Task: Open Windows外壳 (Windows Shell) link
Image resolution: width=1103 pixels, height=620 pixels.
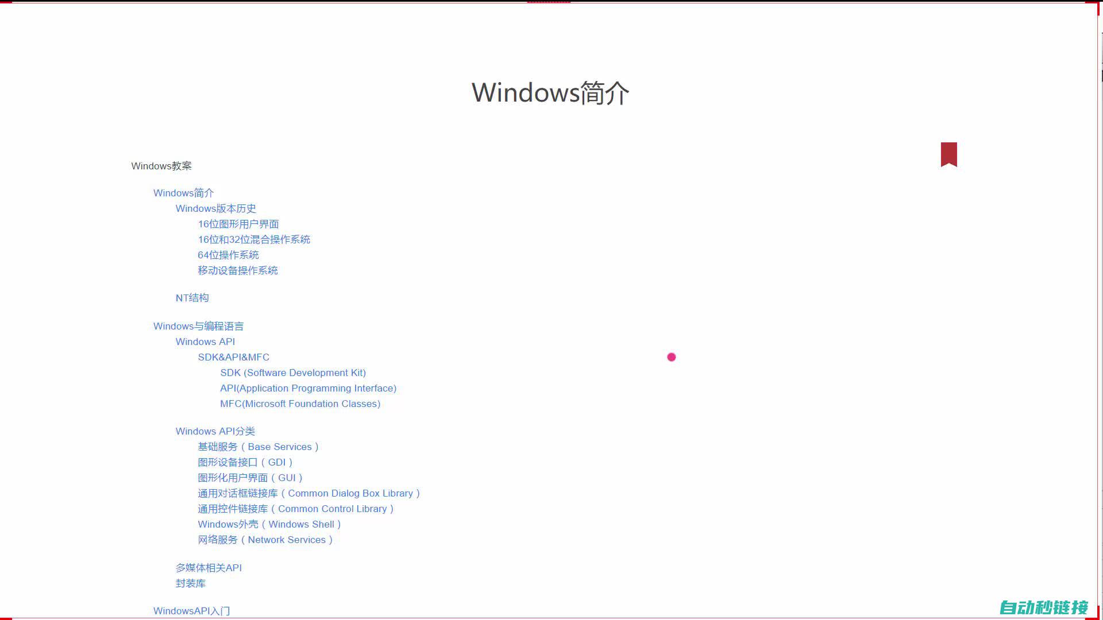Action: pyautogui.click(x=269, y=524)
